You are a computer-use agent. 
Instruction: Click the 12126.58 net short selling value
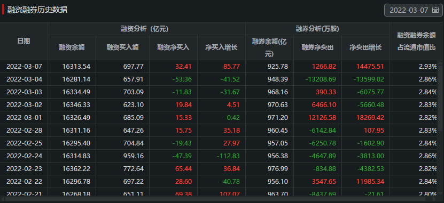(x=322, y=118)
